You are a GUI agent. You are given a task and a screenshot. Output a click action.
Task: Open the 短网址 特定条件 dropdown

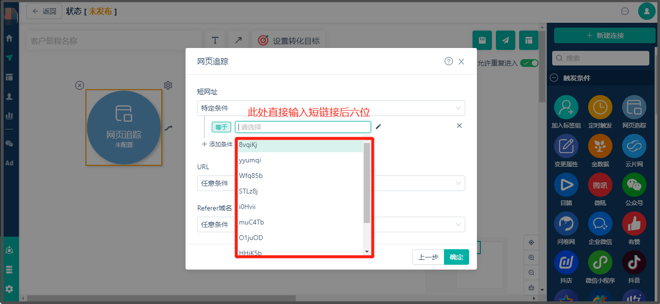[331, 108]
